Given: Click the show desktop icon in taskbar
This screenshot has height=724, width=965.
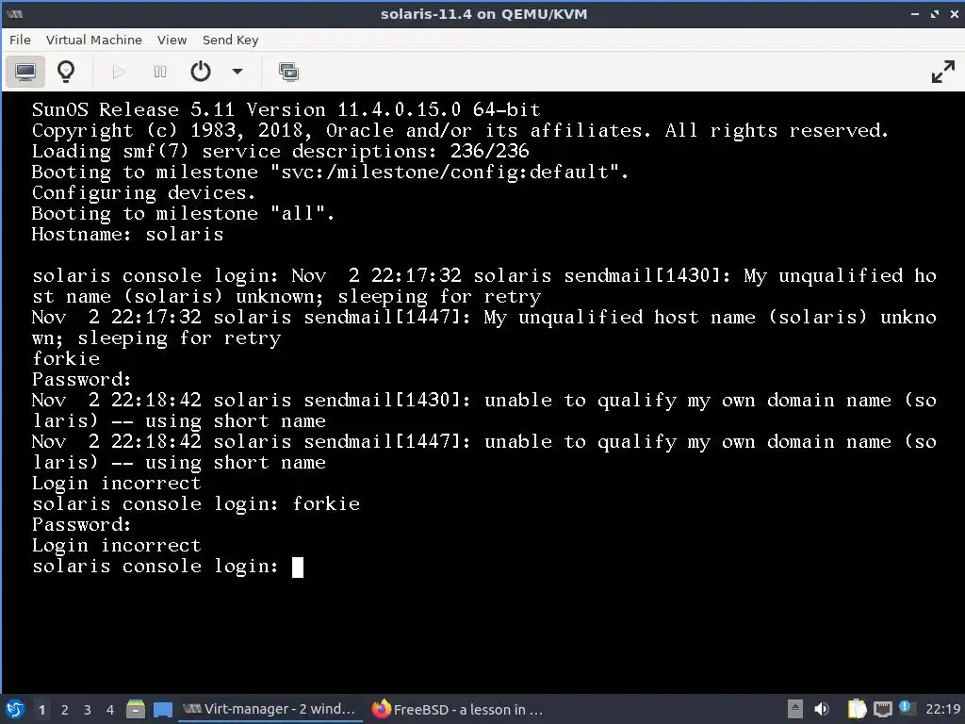Looking at the screenshot, I should 162,710.
